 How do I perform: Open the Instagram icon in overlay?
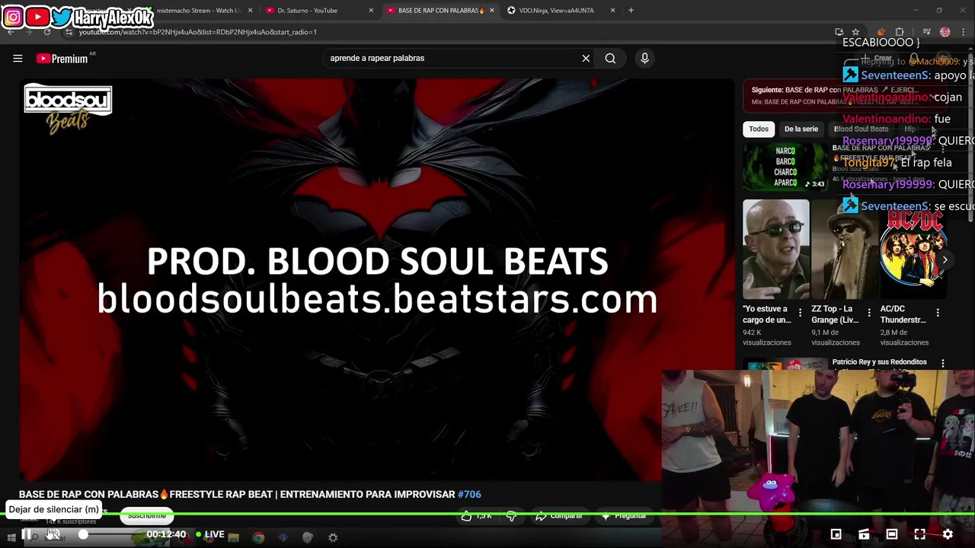coord(13,17)
